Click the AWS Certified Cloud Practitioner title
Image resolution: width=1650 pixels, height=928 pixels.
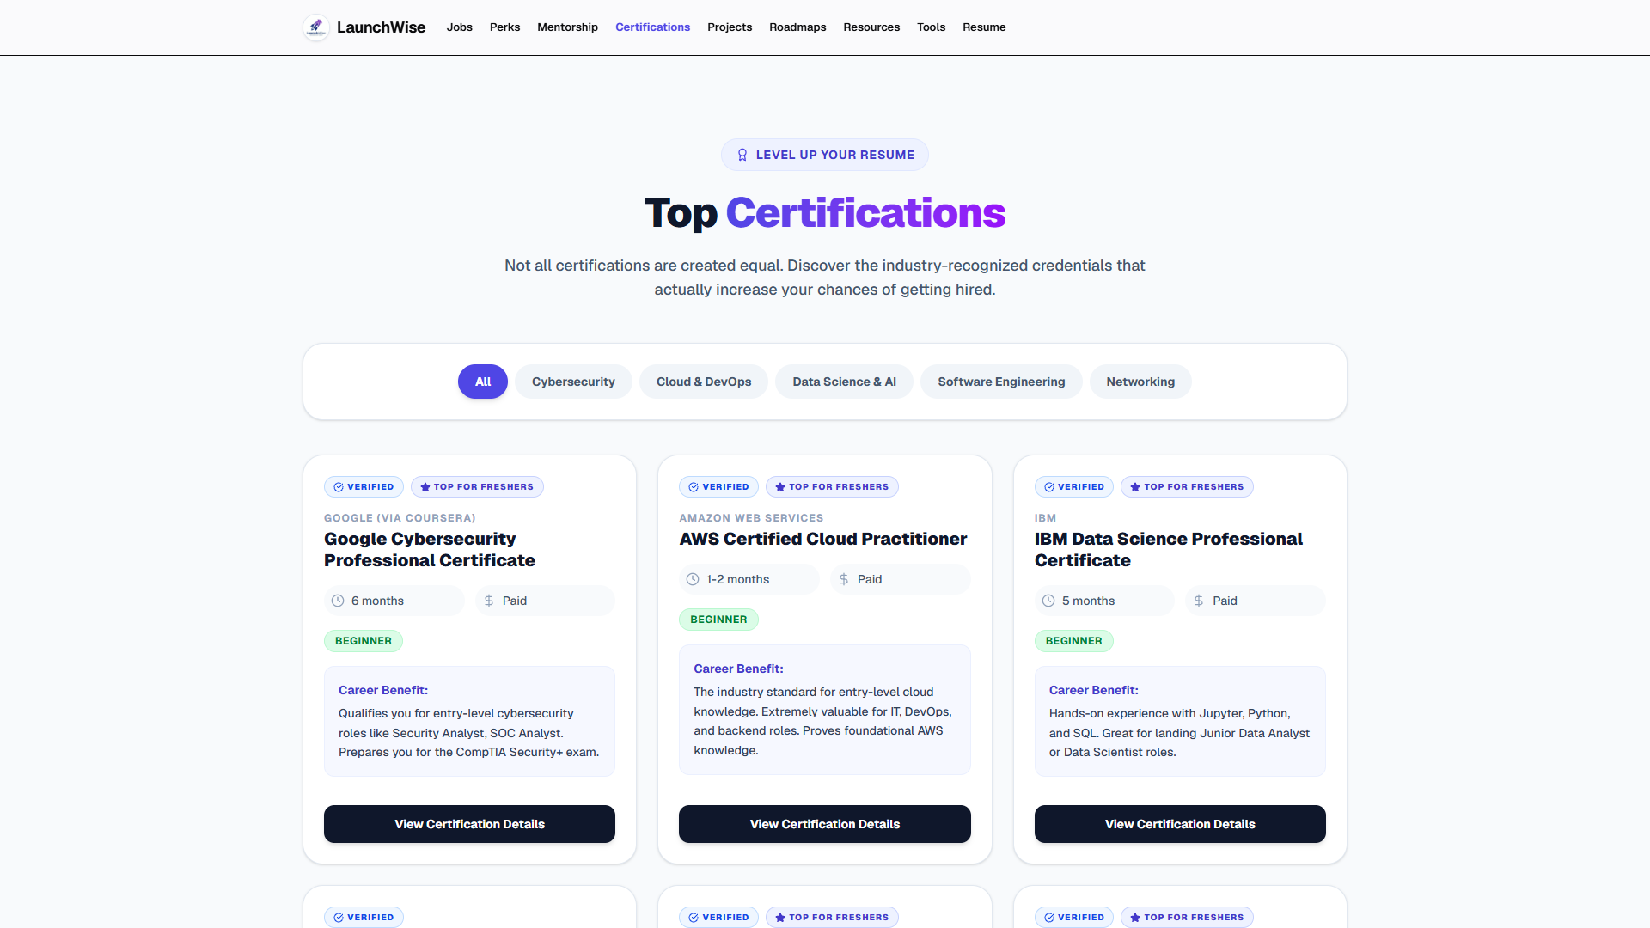pos(823,539)
